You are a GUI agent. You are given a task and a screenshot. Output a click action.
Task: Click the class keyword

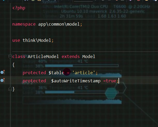[19, 56]
